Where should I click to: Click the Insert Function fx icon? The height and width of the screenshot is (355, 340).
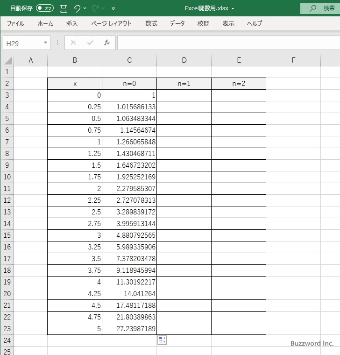tap(107, 43)
